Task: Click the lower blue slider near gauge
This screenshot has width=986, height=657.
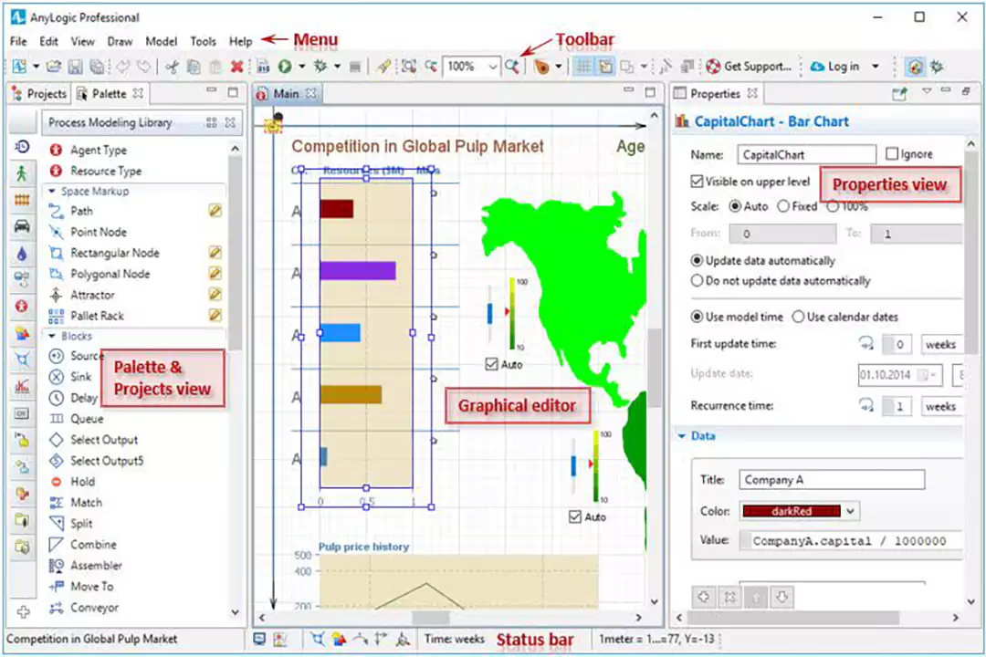Action: coord(573,466)
